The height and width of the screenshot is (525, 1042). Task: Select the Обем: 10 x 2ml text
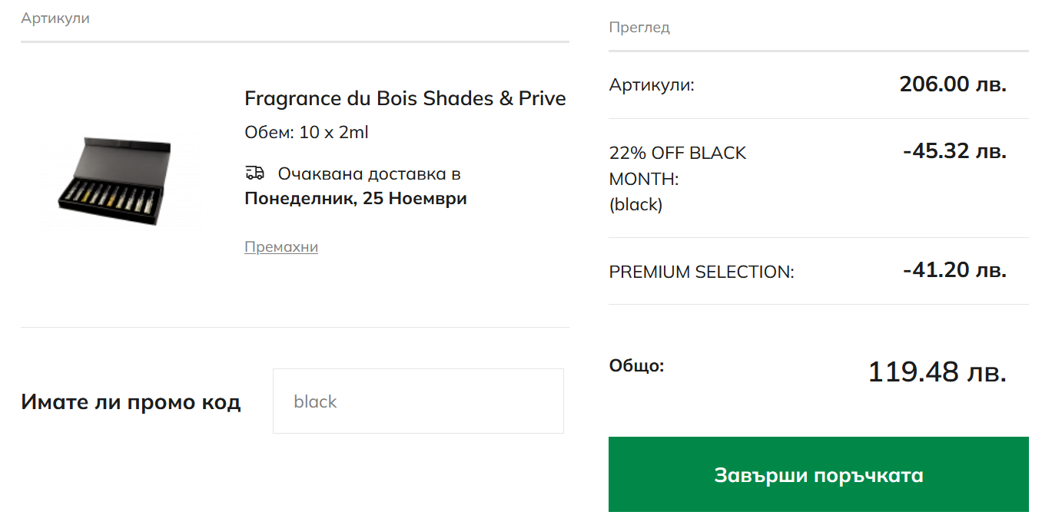tap(307, 133)
